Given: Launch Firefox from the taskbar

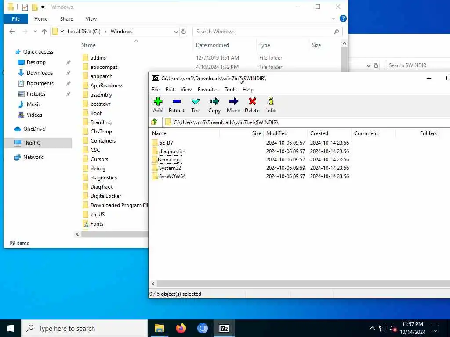Looking at the screenshot, I should (x=181, y=328).
